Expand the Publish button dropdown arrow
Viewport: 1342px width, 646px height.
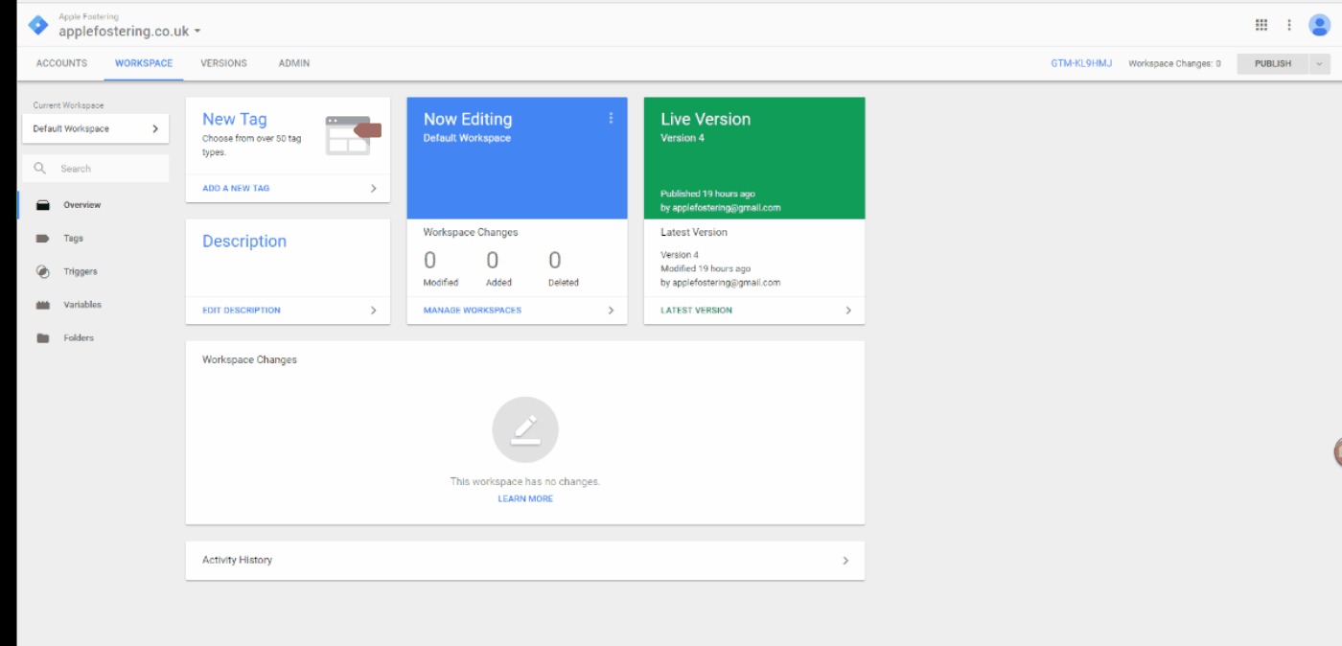pyautogui.click(x=1319, y=64)
